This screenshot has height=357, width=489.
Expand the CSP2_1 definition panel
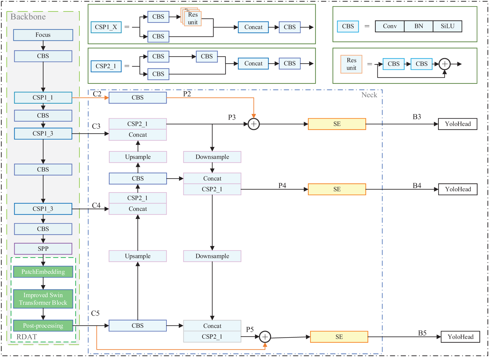tap(106, 66)
